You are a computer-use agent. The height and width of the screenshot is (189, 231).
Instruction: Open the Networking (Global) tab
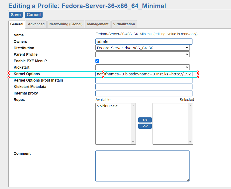point(66,24)
